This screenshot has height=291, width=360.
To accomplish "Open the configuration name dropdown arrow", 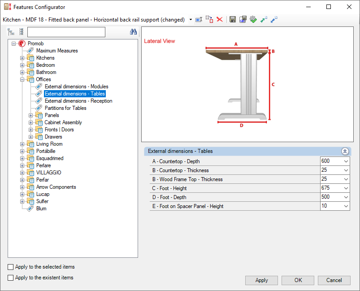I will point(191,20).
